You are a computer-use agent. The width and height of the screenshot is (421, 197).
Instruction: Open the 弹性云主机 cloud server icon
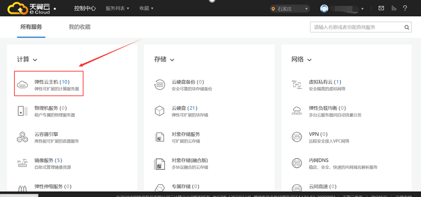coord(22,84)
